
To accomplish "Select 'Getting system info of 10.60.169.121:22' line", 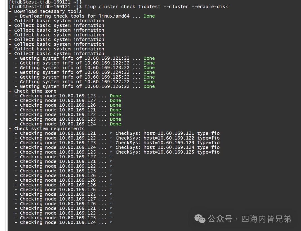I will [84, 58].
